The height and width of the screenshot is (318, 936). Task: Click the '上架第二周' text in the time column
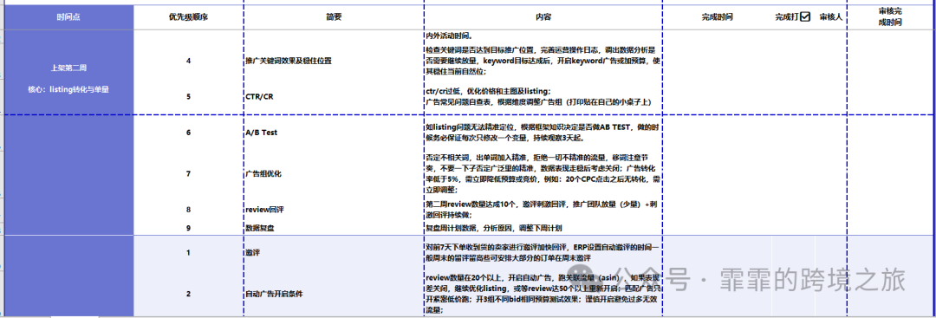[68, 68]
